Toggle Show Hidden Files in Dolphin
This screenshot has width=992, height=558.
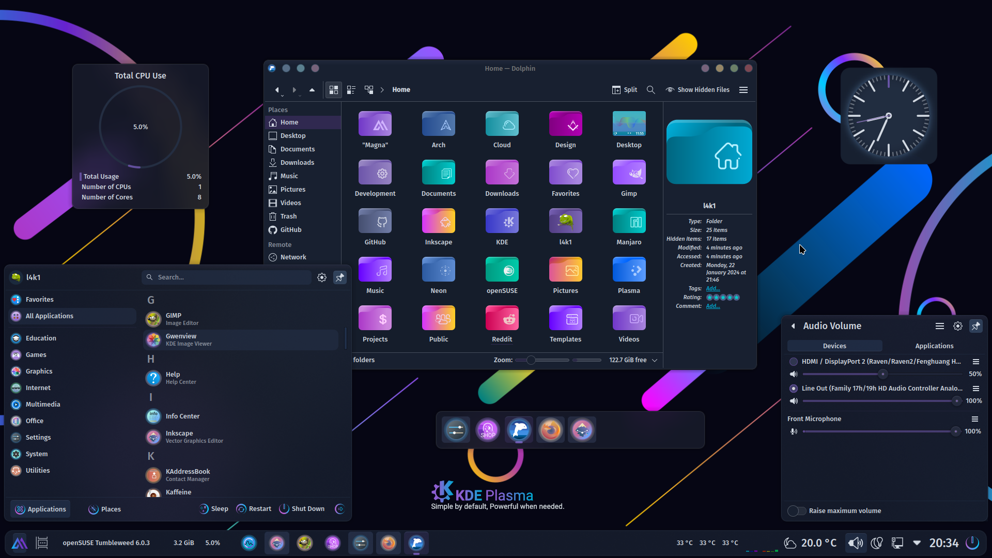point(698,90)
